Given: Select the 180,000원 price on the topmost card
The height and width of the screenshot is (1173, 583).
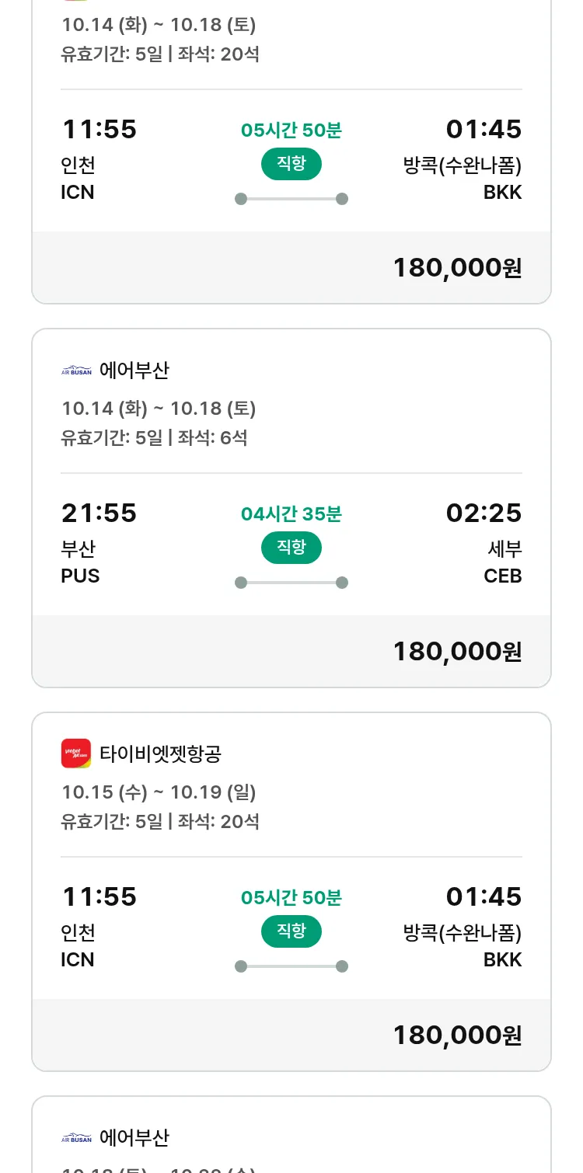Looking at the screenshot, I should tap(457, 267).
